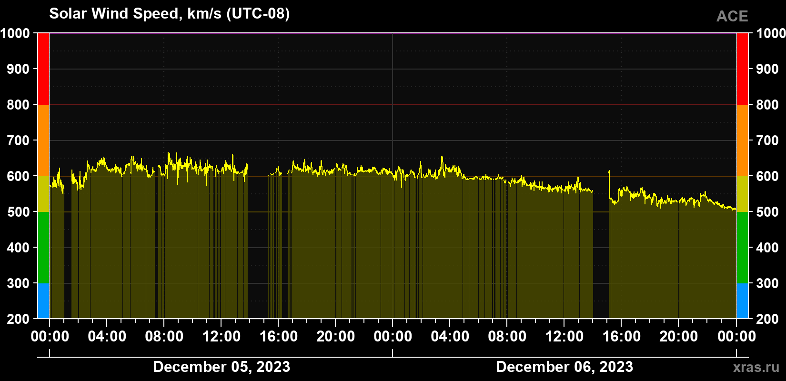Click the midnight '00:00' label between both dates
The height and width of the screenshot is (381, 786).
coord(393,337)
